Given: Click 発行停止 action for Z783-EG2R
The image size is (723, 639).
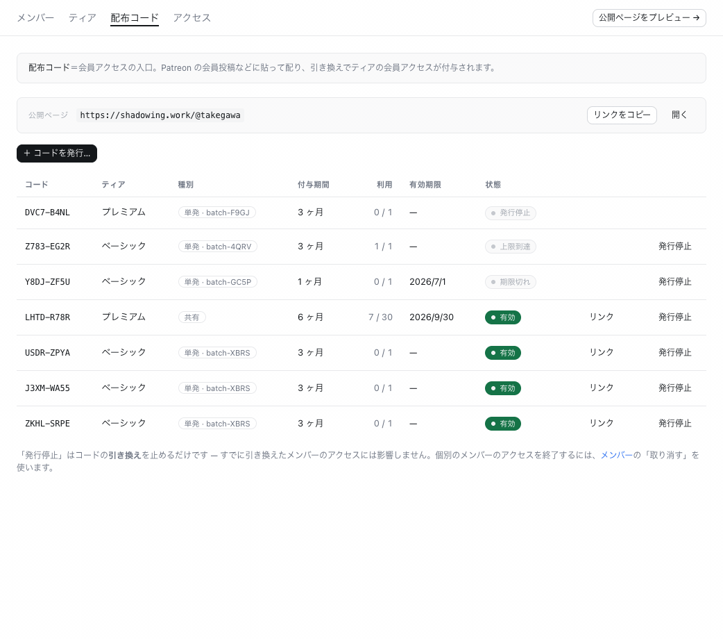Looking at the screenshot, I should point(674,247).
